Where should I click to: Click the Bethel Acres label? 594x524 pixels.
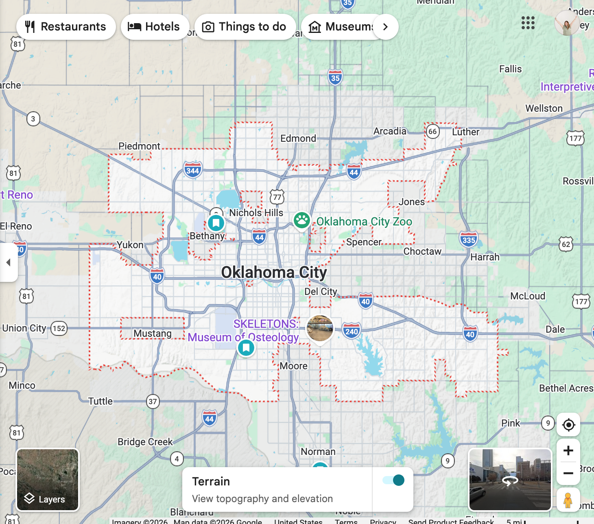(566, 388)
